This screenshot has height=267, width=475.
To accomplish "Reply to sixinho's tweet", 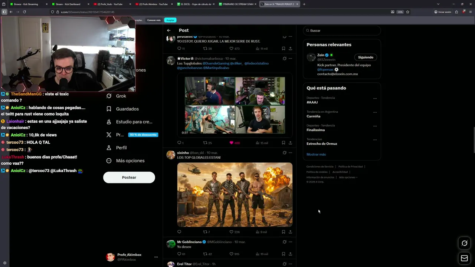I will click(179, 232).
